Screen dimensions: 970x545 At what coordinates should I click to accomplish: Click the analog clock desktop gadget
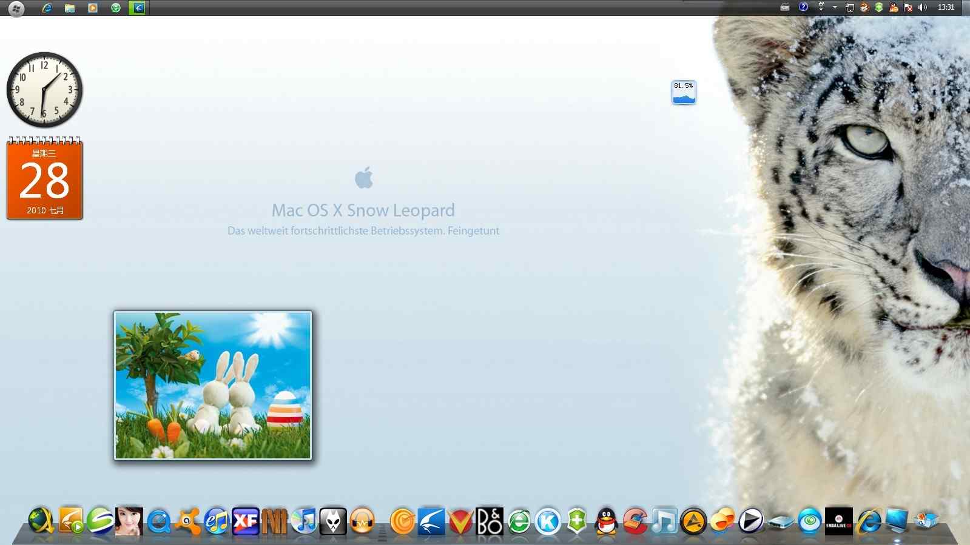pos(44,90)
